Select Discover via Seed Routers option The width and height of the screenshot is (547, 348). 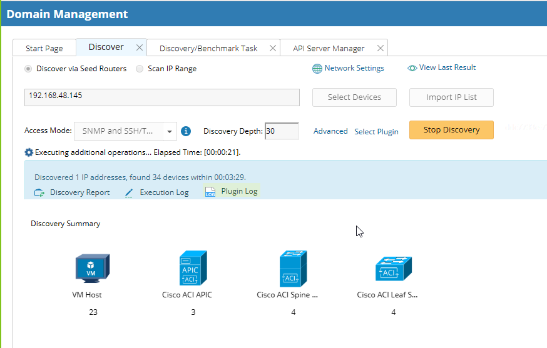pyautogui.click(x=28, y=69)
